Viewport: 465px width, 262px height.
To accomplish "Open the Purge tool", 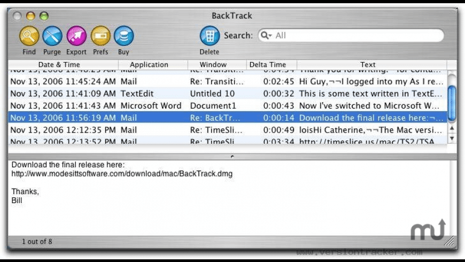I will click(x=52, y=36).
